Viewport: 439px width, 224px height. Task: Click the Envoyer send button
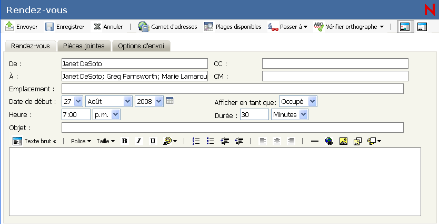pyautogui.click(x=22, y=27)
